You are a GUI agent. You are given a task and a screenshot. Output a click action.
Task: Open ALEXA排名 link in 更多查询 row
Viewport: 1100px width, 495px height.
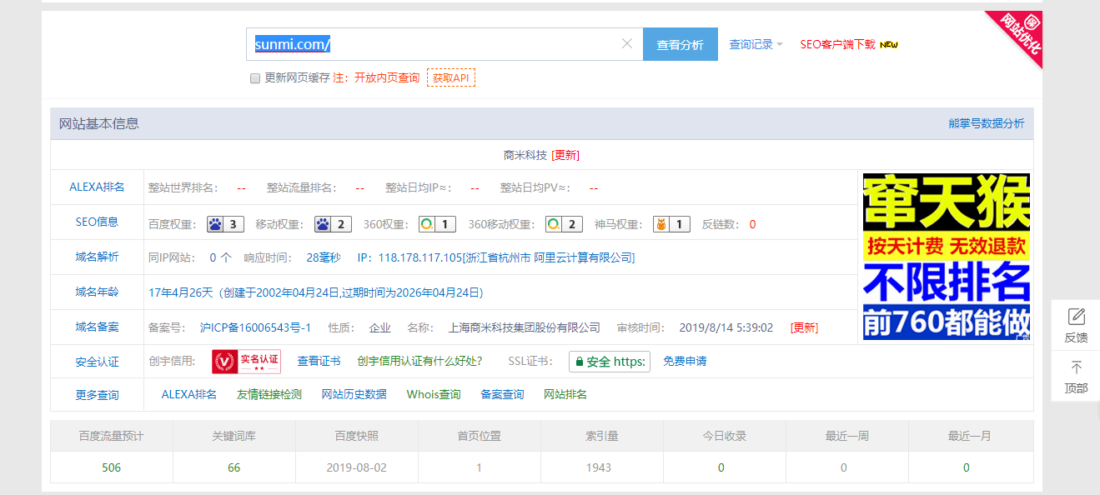point(189,394)
